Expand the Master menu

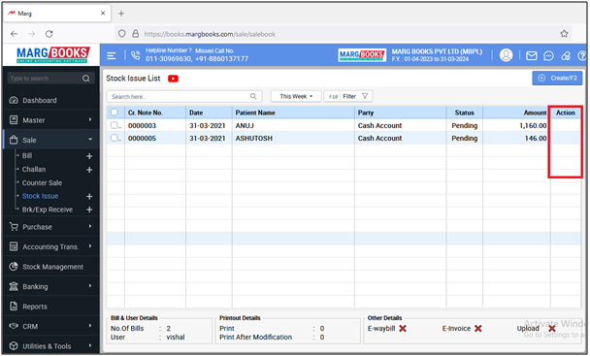pyautogui.click(x=50, y=120)
